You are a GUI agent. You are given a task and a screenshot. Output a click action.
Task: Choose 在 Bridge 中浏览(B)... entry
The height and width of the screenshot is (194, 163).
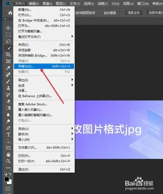[x=44, y=21]
